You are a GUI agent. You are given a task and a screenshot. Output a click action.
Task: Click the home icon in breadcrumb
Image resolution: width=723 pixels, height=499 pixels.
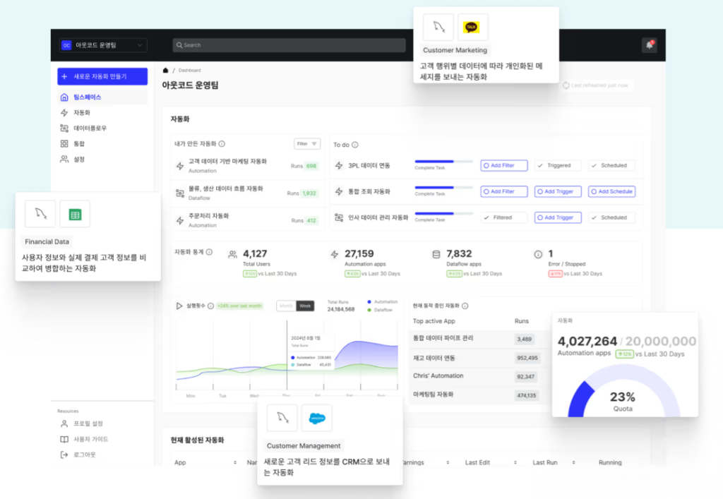pos(165,71)
